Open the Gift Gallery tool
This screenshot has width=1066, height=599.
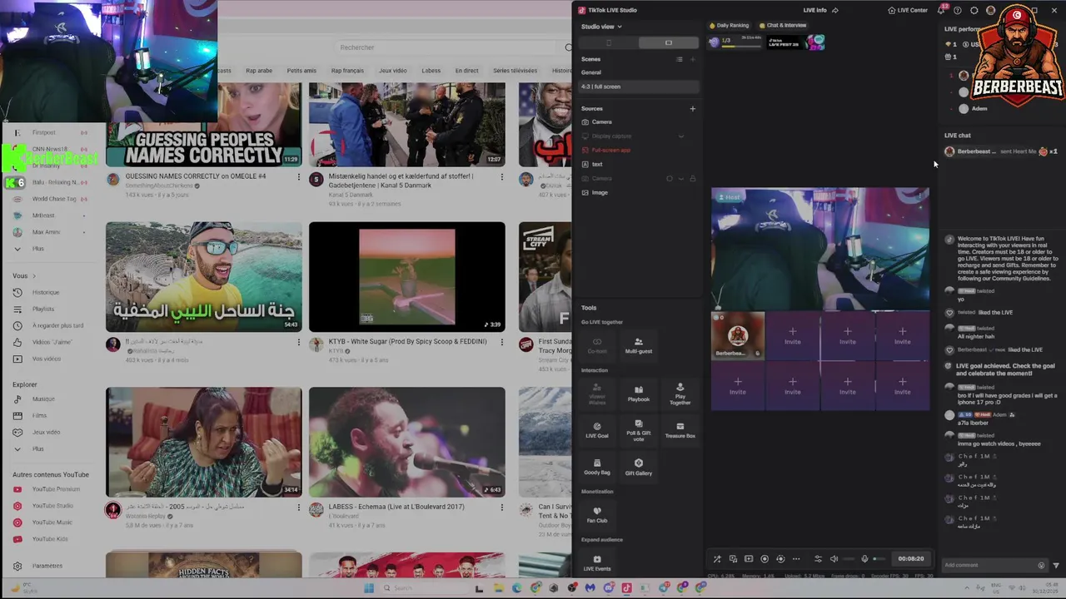click(639, 467)
